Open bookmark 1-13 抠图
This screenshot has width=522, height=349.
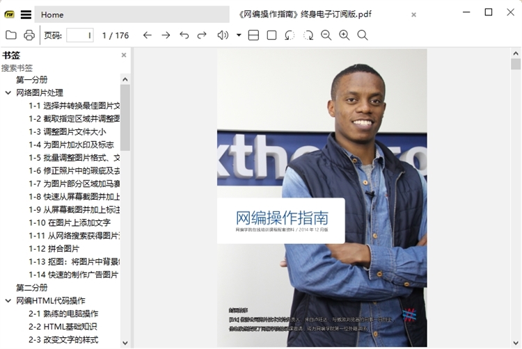[x=74, y=261]
